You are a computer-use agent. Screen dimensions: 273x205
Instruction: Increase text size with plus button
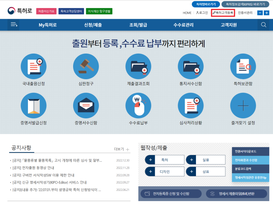pos(267,13)
